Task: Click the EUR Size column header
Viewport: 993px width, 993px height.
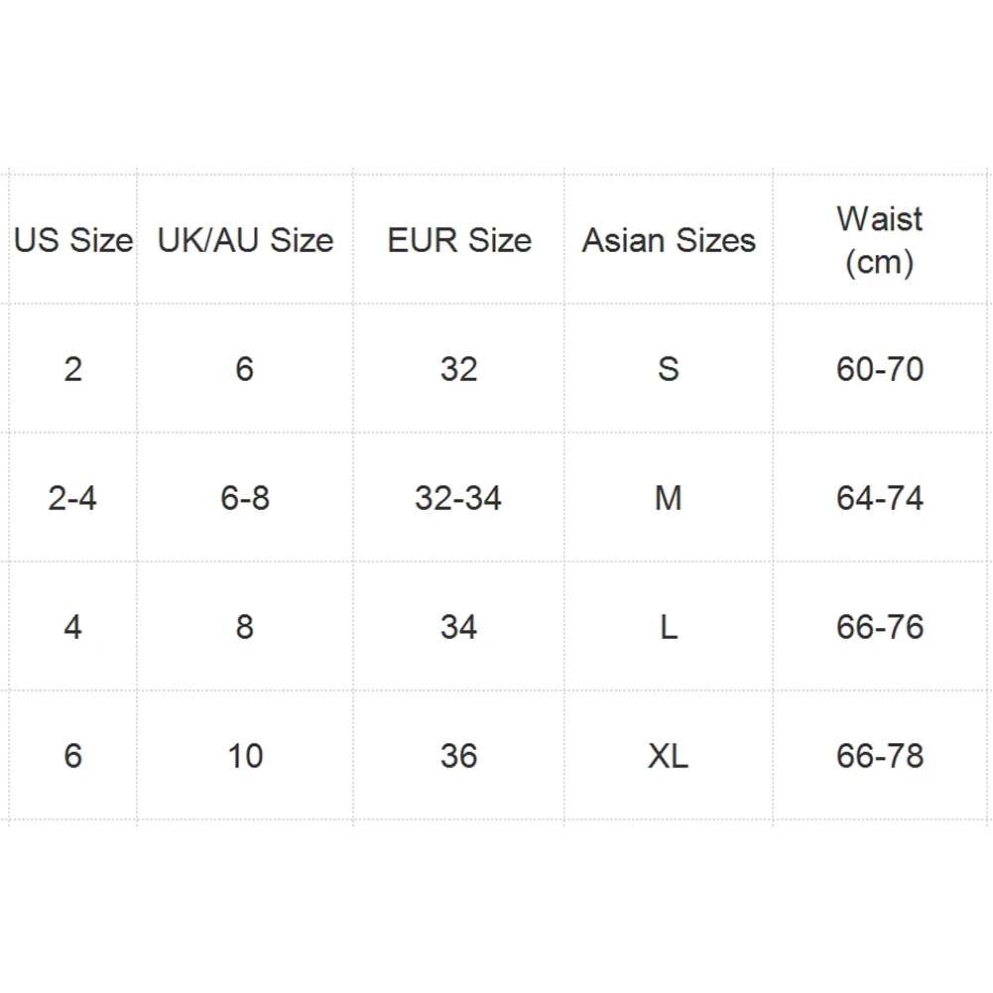Action: click(x=458, y=240)
